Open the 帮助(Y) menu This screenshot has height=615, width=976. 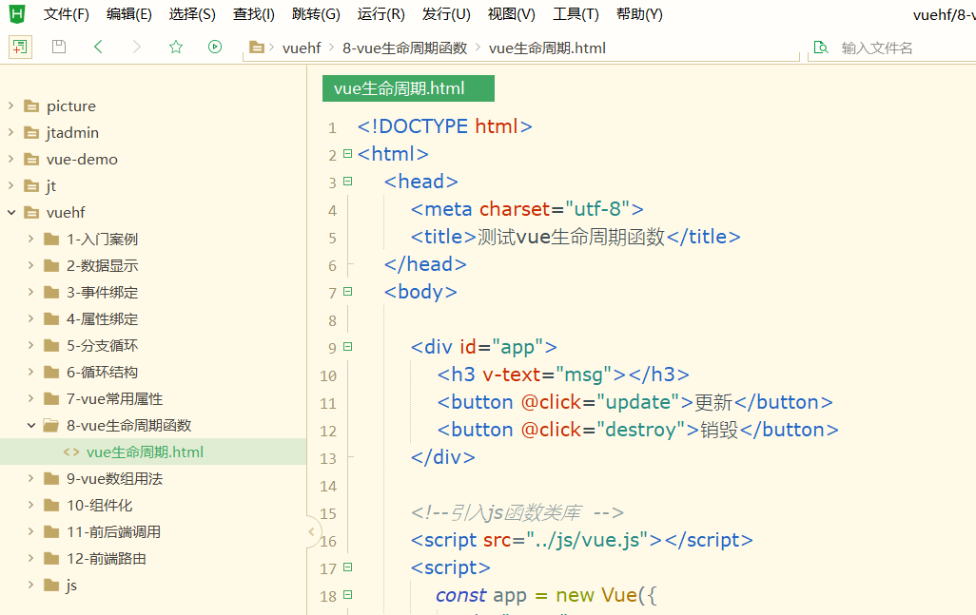[639, 14]
